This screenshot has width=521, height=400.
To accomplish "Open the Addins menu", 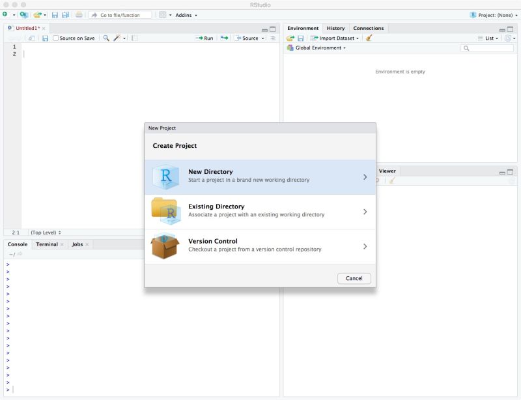I will point(186,15).
